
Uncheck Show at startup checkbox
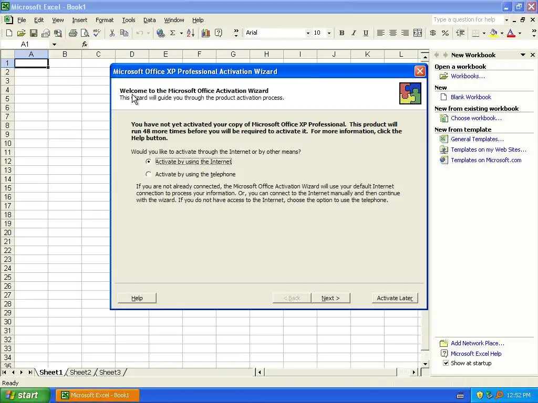click(446, 363)
